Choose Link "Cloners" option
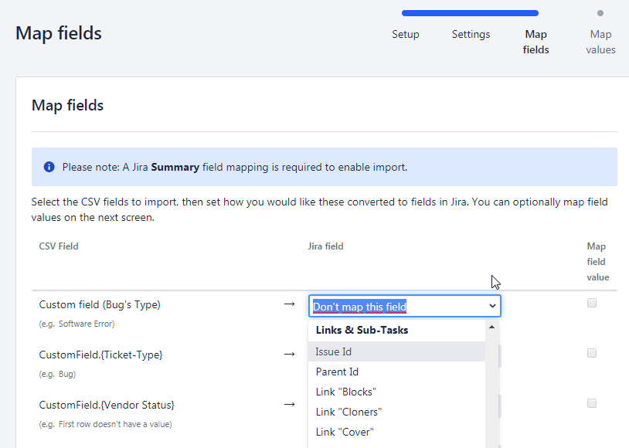The width and height of the screenshot is (629, 448). tap(396, 412)
